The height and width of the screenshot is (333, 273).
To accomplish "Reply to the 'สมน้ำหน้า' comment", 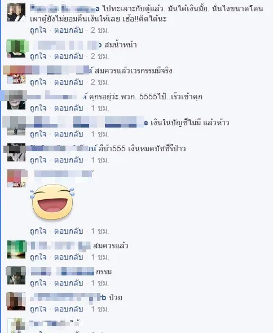I will tap(69, 56).
